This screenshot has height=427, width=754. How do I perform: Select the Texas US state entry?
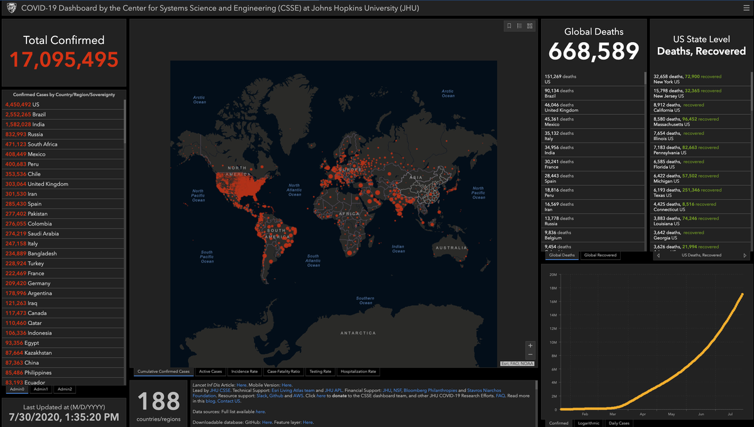(x=699, y=193)
